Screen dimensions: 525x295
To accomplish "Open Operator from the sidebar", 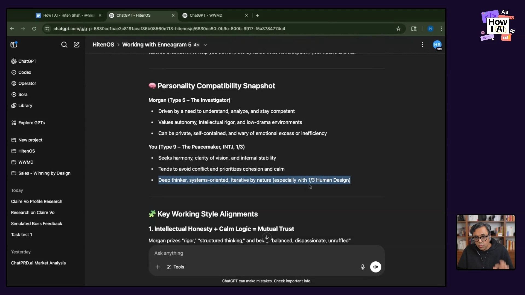I will (x=24, y=83).
